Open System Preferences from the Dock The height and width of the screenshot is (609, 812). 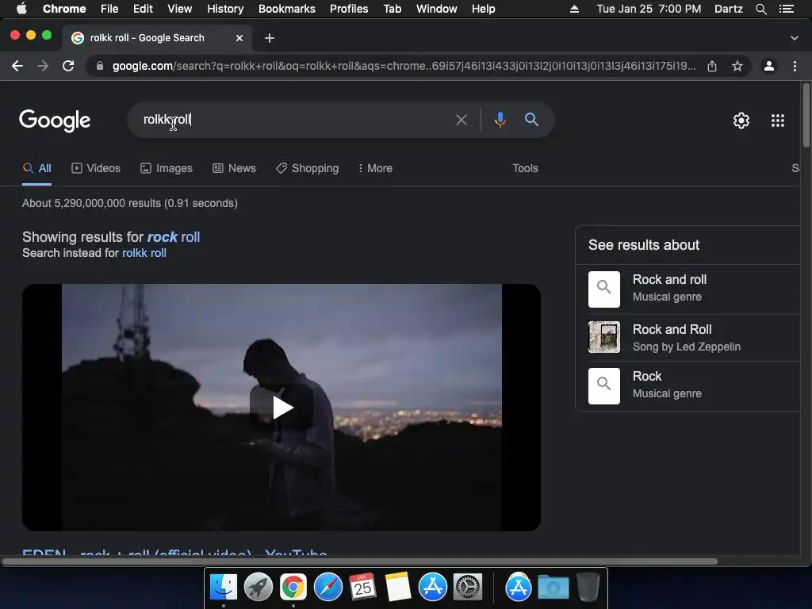[x=468, y=588]
